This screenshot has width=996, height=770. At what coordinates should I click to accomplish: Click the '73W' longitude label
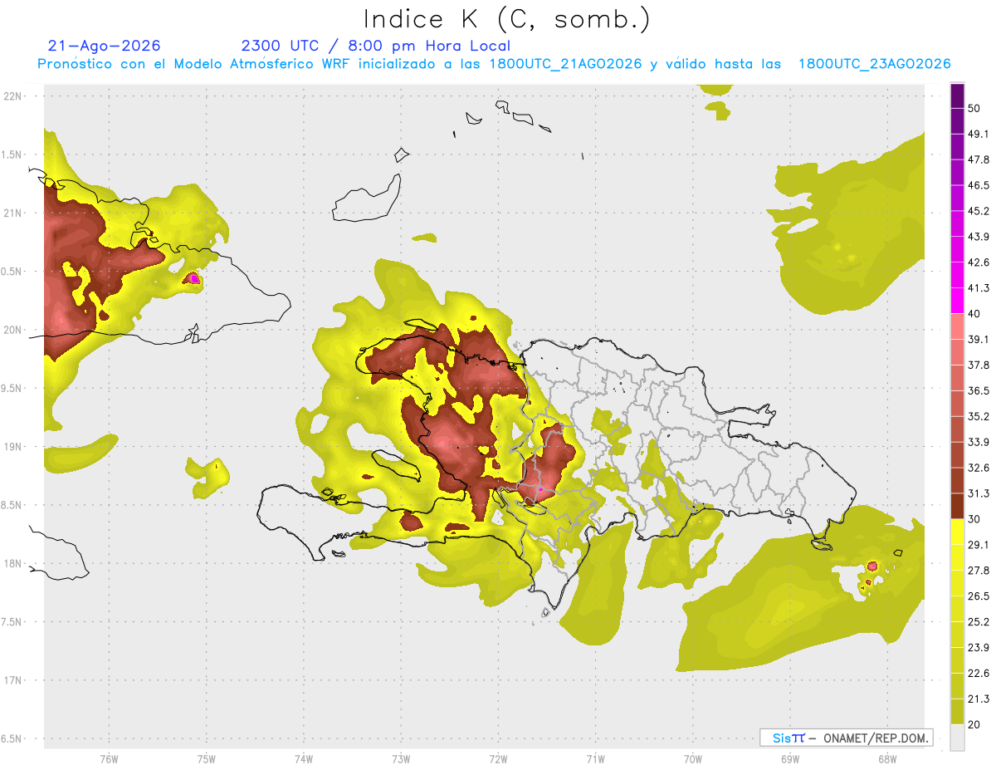401,758
